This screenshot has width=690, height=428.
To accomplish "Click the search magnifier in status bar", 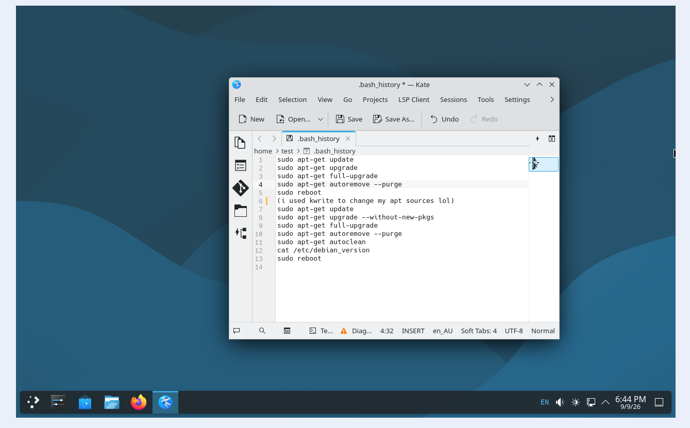I will coord(262,331).
